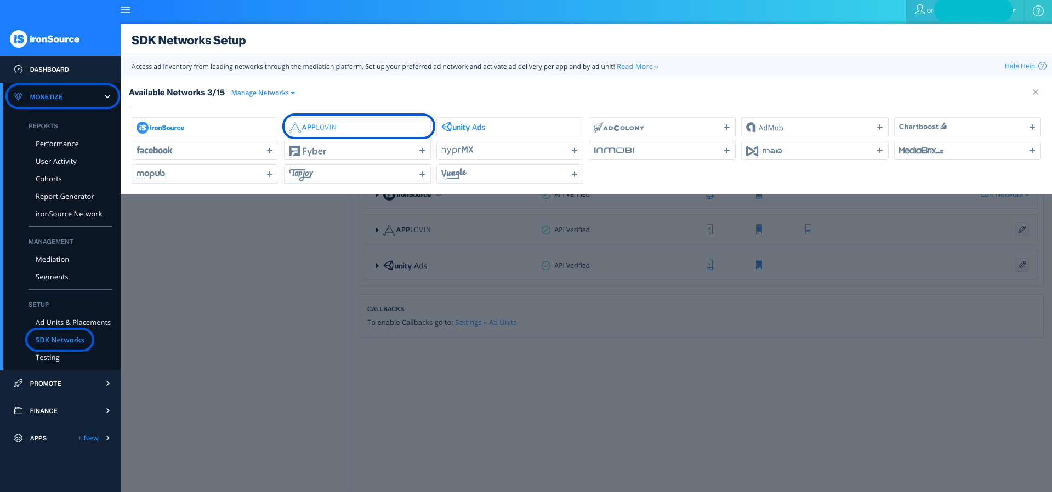Add the Fyber network
This screenshot has width=1052, height=492.
[x=422, y=151]
